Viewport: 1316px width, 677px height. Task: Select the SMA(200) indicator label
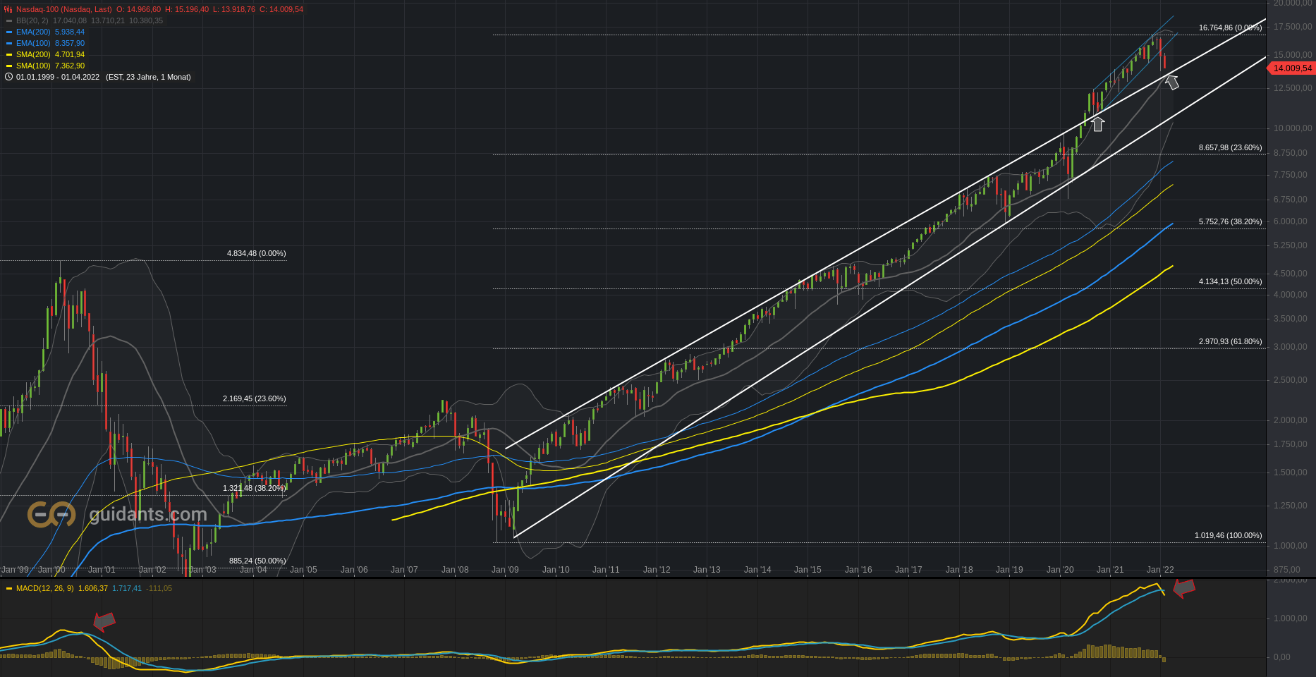[33, 55]
